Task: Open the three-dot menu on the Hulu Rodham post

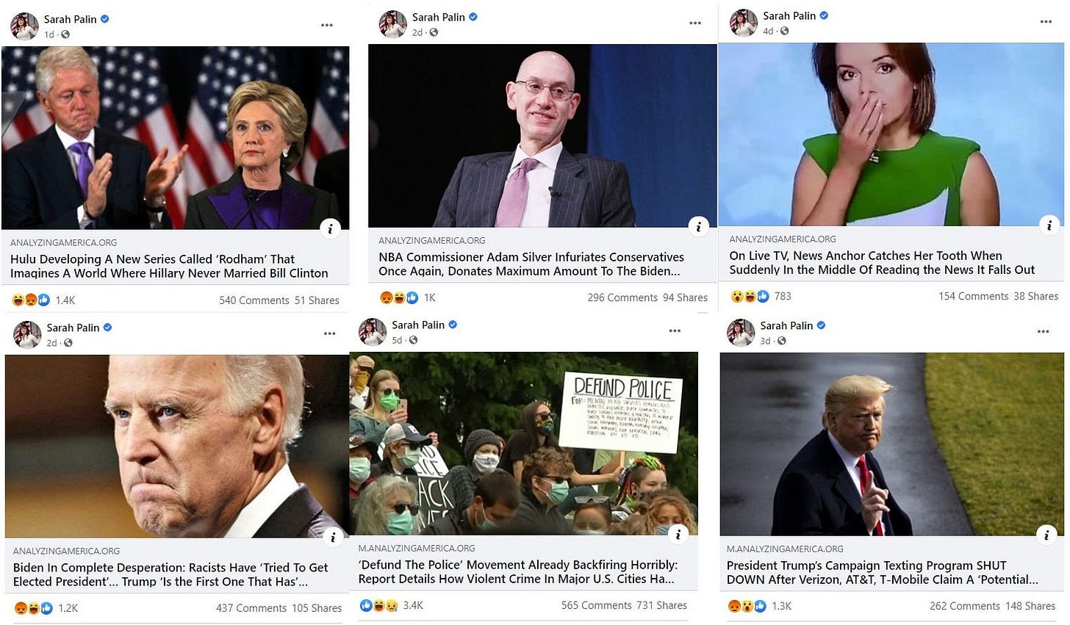Action: pyautogui.click(x=327, y=25)
